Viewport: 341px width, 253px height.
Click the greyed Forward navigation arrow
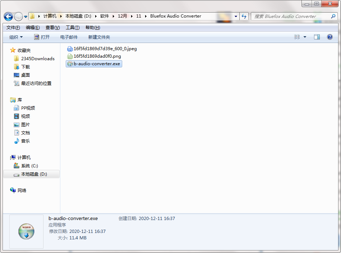pyautogui.click(x=18, y=16)
